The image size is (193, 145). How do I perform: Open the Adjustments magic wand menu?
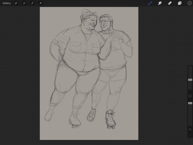24,3
